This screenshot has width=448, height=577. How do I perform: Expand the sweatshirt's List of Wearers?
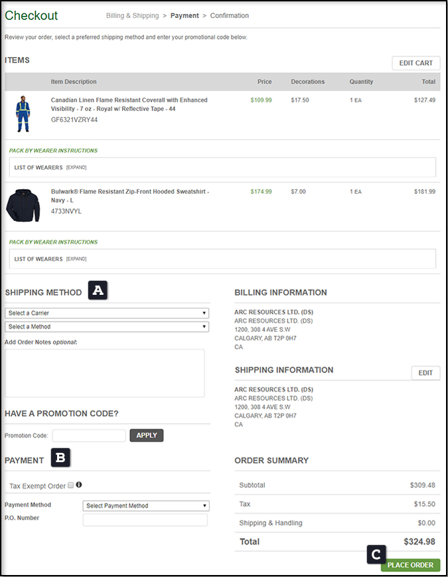pyautogui.click(x=76, y=259)
